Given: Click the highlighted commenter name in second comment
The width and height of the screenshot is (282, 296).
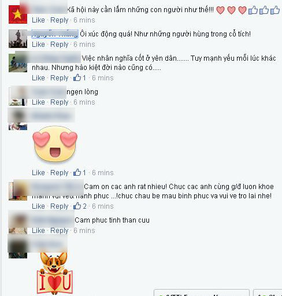Looking at the screenshot, I should point(55,34).
